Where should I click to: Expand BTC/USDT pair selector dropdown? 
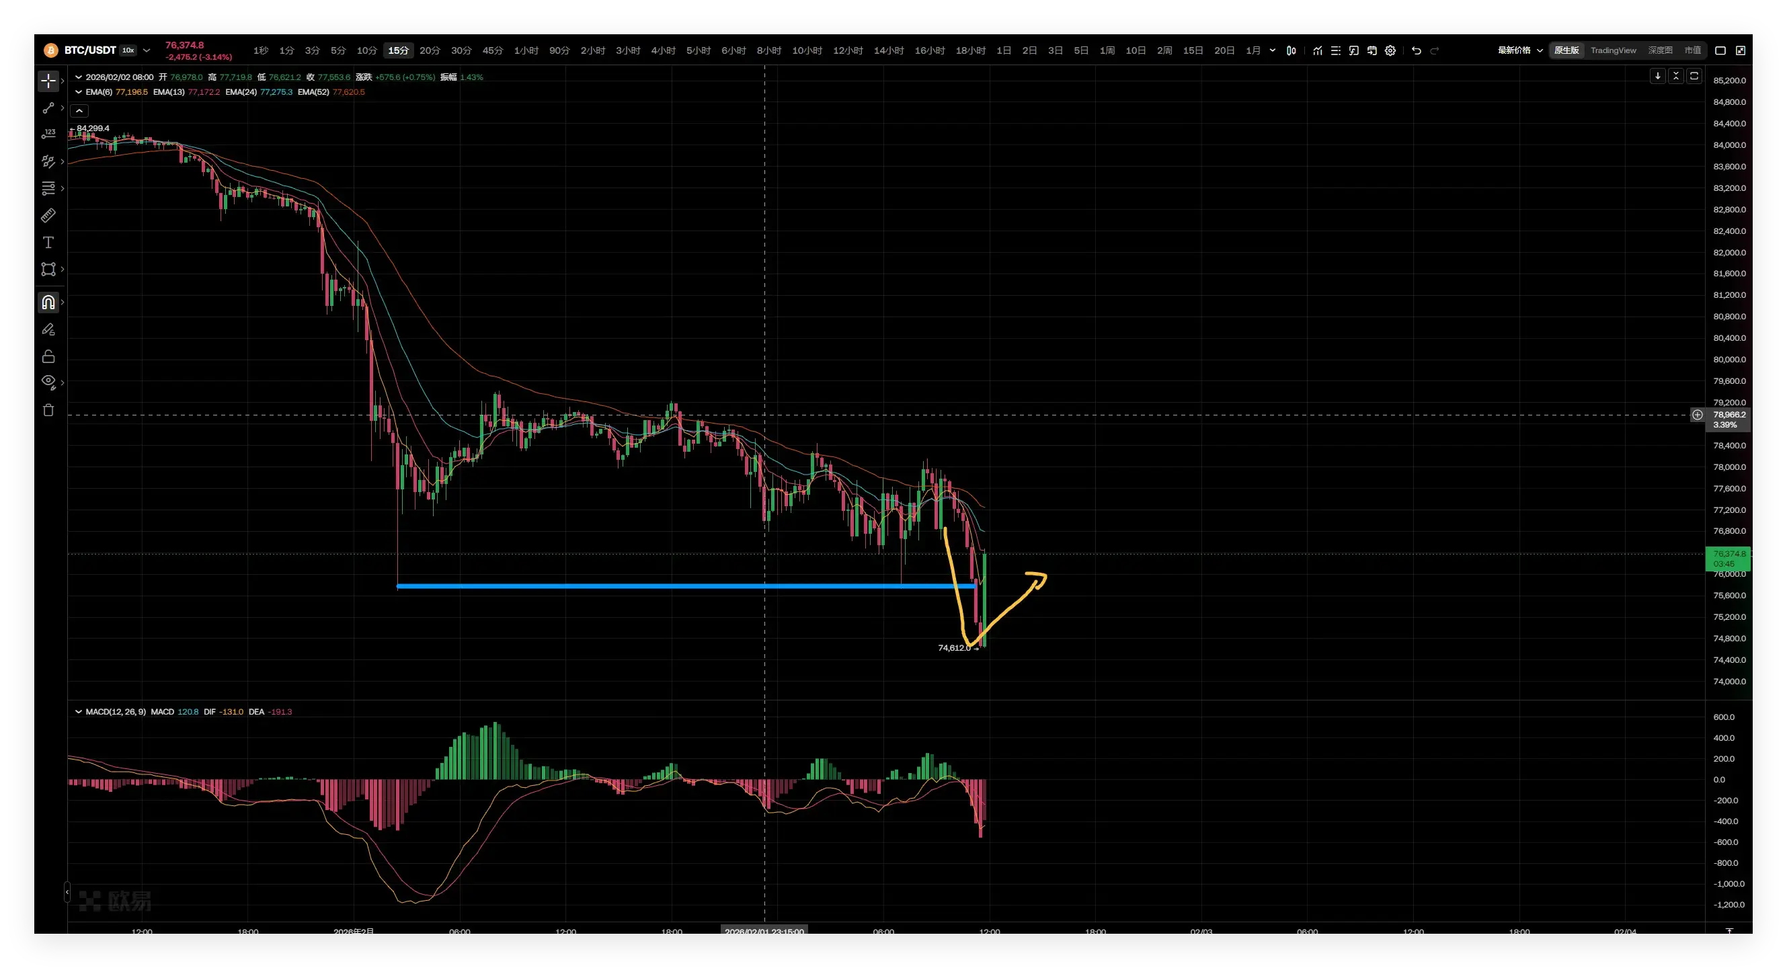click(x=147, y=50)
